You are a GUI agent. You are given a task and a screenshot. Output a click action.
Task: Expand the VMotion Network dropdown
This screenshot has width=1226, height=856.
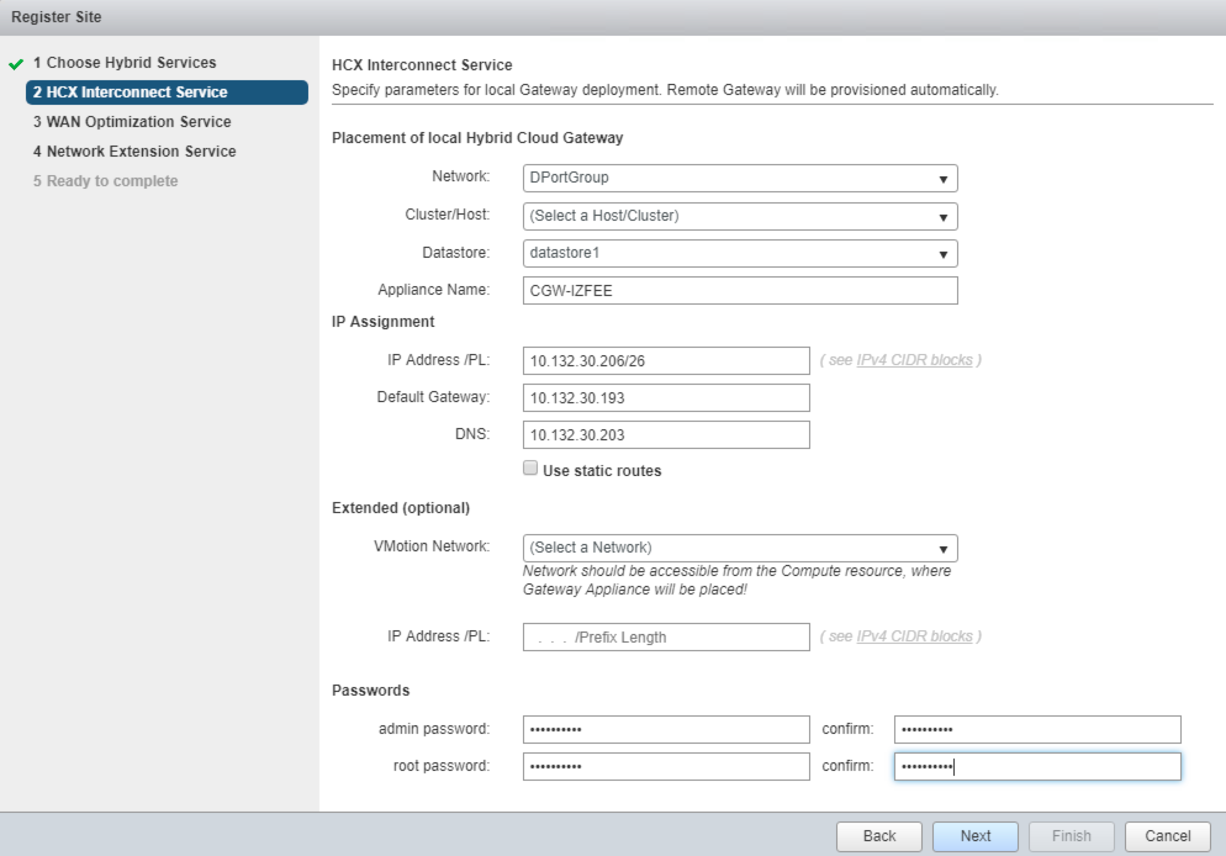[739, 548]
